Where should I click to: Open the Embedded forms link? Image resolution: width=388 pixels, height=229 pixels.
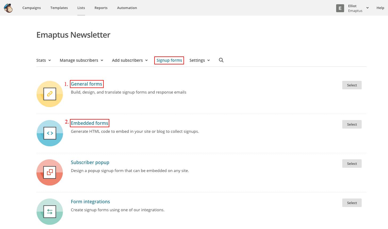point(90,123)
